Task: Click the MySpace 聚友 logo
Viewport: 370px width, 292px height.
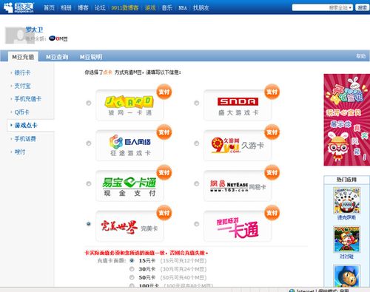Action: point(18,7)
